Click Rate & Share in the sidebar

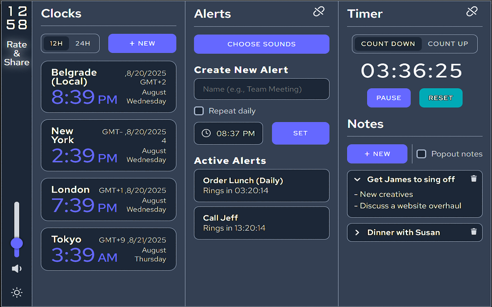click(17, 53)
